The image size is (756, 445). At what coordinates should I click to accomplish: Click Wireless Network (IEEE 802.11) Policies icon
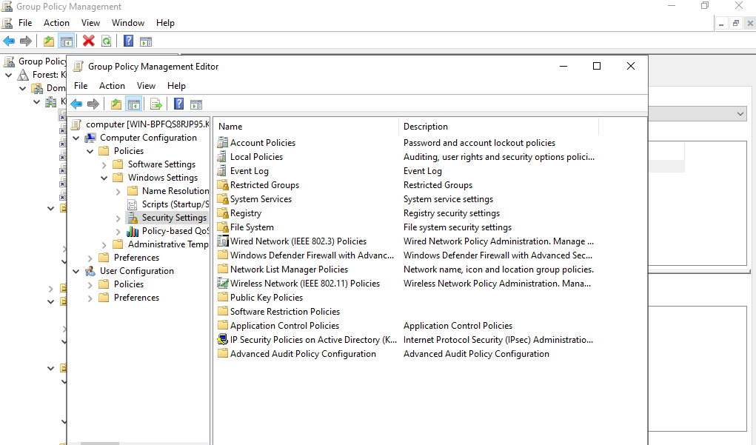click(222, 283)
